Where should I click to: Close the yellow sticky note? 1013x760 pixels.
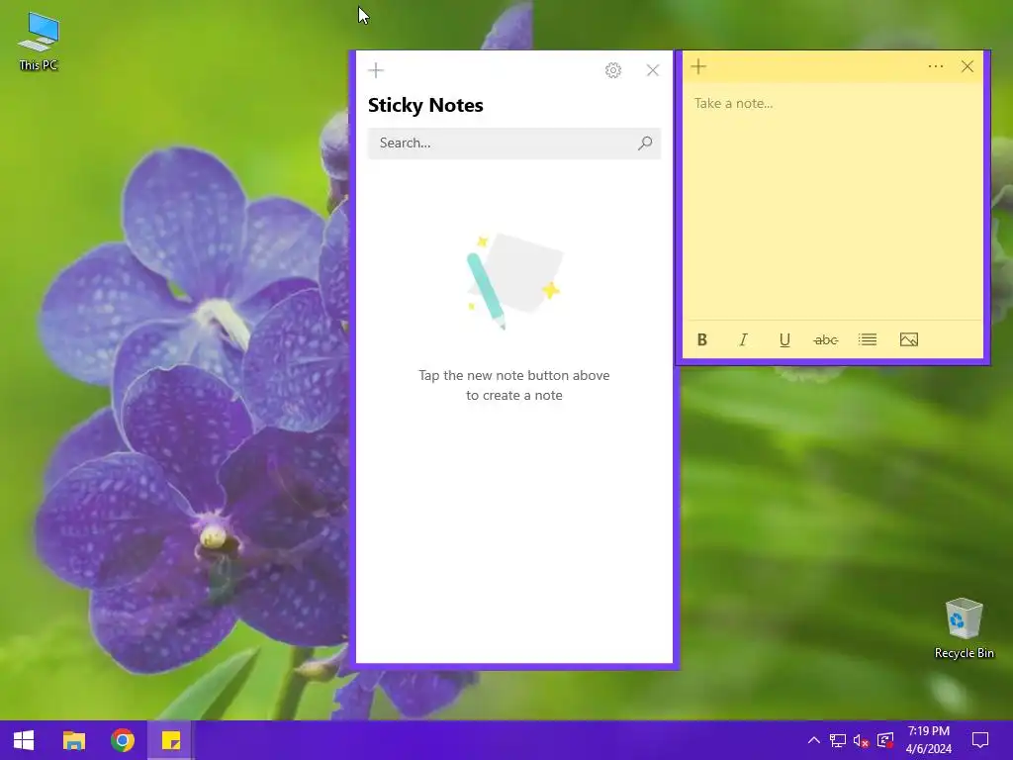(x=967, y=66)
